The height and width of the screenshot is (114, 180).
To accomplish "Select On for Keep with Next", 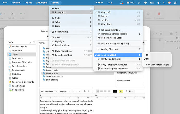I will pyautogui.click(x=157, y=59).
